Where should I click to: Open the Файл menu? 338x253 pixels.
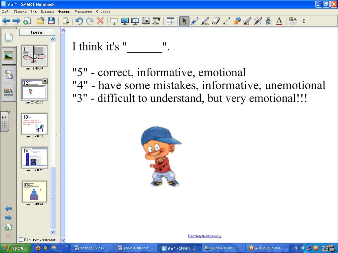click(6, 12)
